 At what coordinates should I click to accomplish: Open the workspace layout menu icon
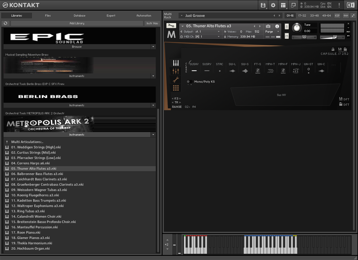tap(283, 5)
